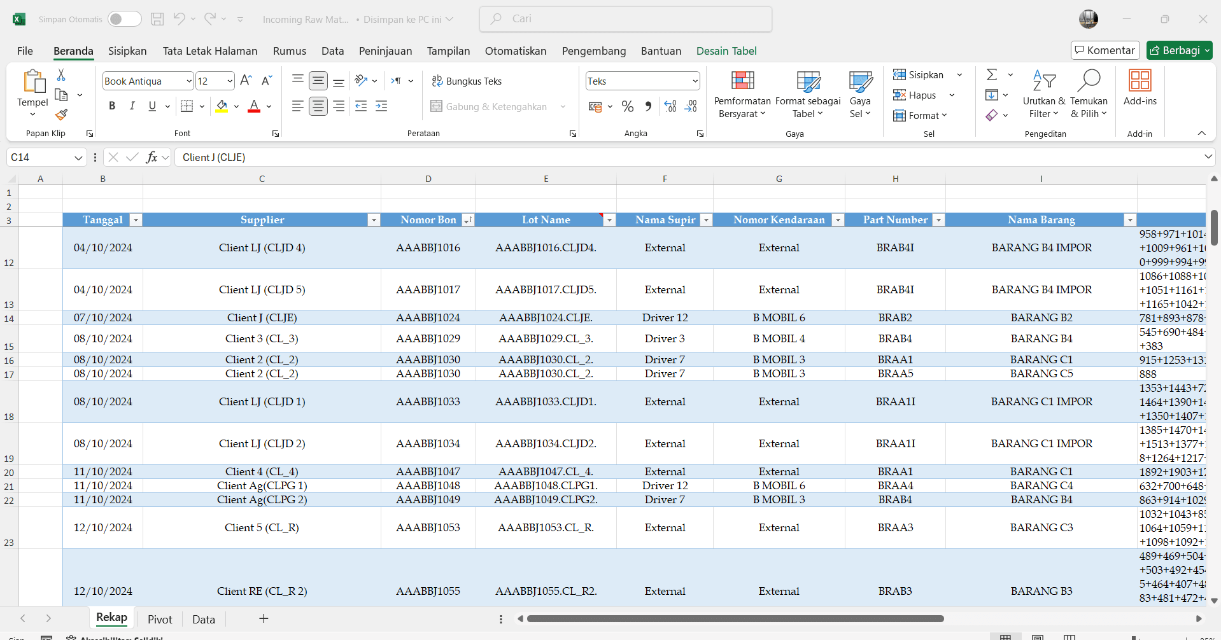
Task: Click the AutoSum sigma icon
Action: pos(992,75)
